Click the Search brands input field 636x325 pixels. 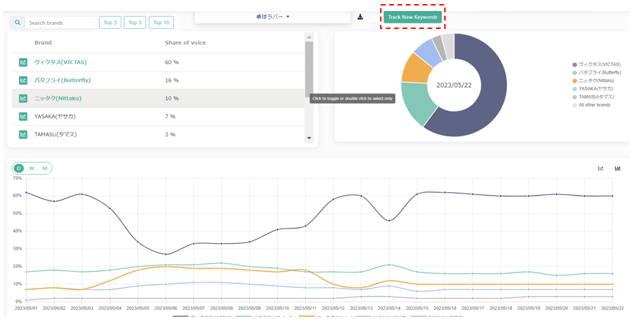pyautogui.click(x=61, y=23)
